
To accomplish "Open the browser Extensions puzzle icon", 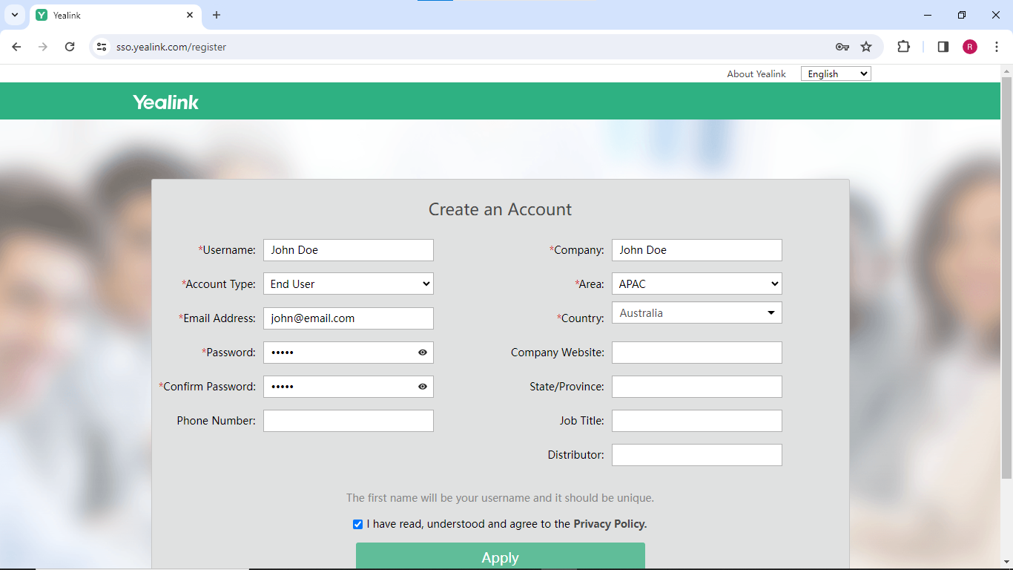I will (903, 47).
